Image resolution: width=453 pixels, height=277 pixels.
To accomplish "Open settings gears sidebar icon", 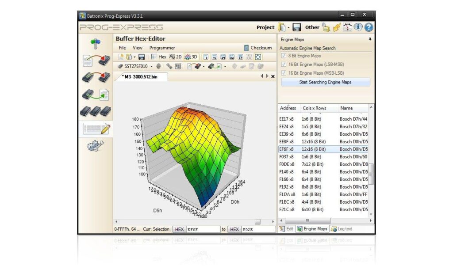I will click(96, 146).
